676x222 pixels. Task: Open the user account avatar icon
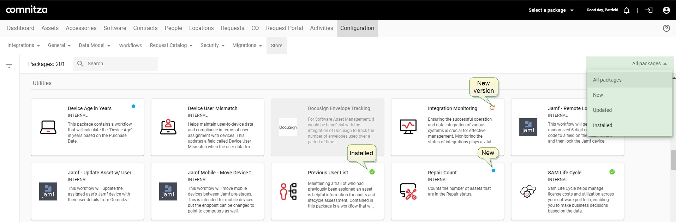pyautogui.click(x=666, y=10)
